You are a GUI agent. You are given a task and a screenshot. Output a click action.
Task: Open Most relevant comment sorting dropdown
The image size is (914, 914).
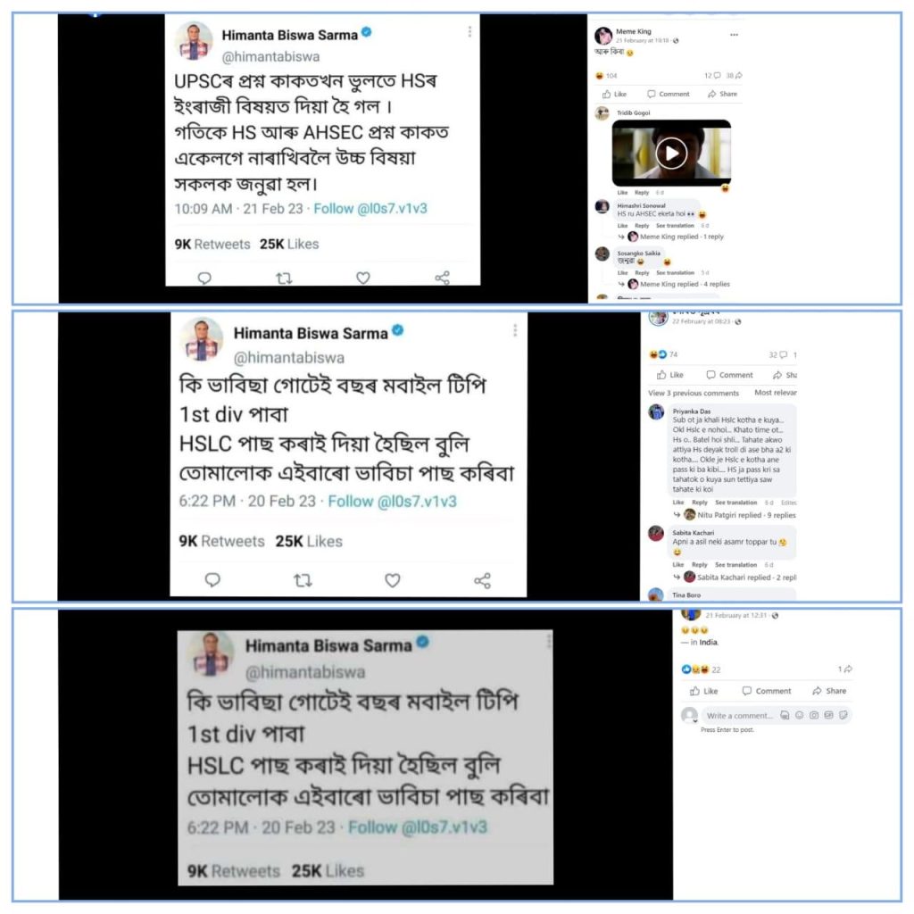coord(776,393)
